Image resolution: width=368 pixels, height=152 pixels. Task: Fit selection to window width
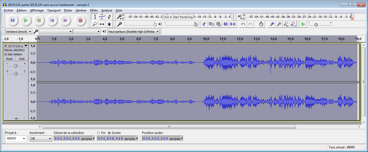pyautogui.click(x=286, y=24)
